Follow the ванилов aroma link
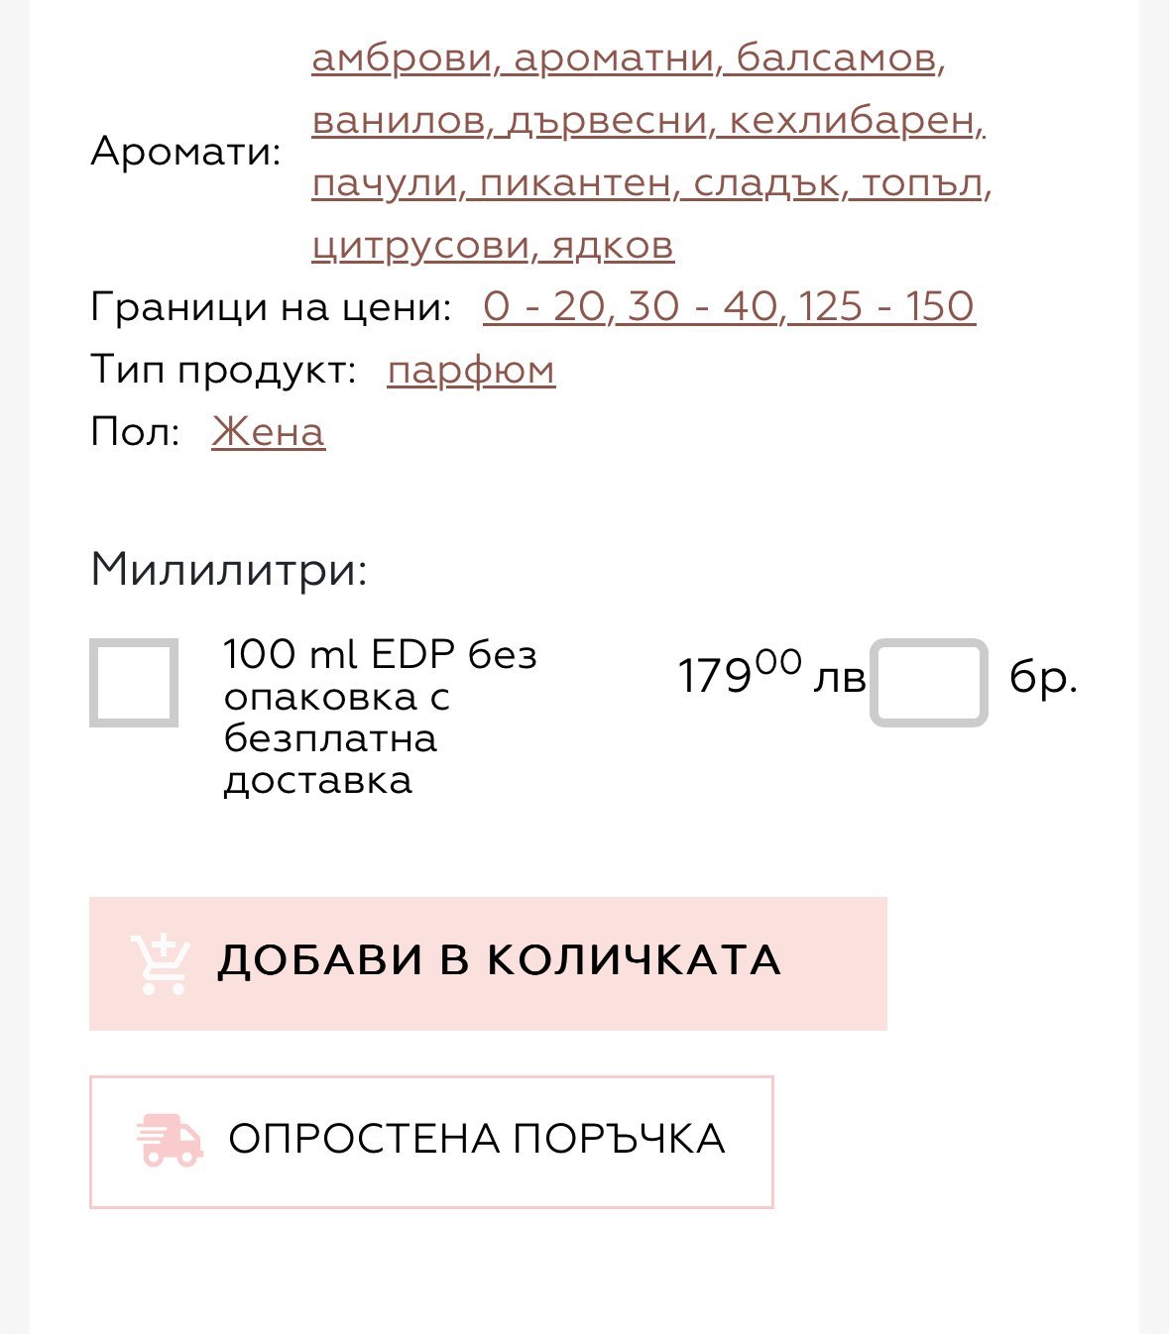Viewport: 1169px width, 1334px height. [x=398, y=120]
